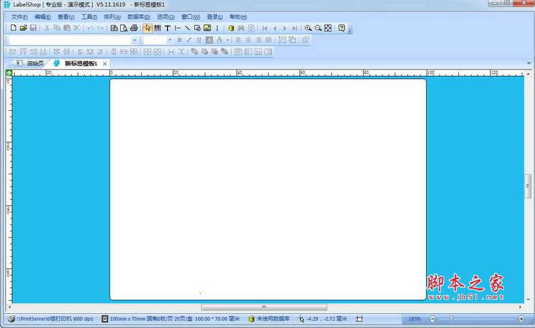Viewport: 535px width, 328px height.
Task: Select the barcode tool
Action: click(157, 28)
